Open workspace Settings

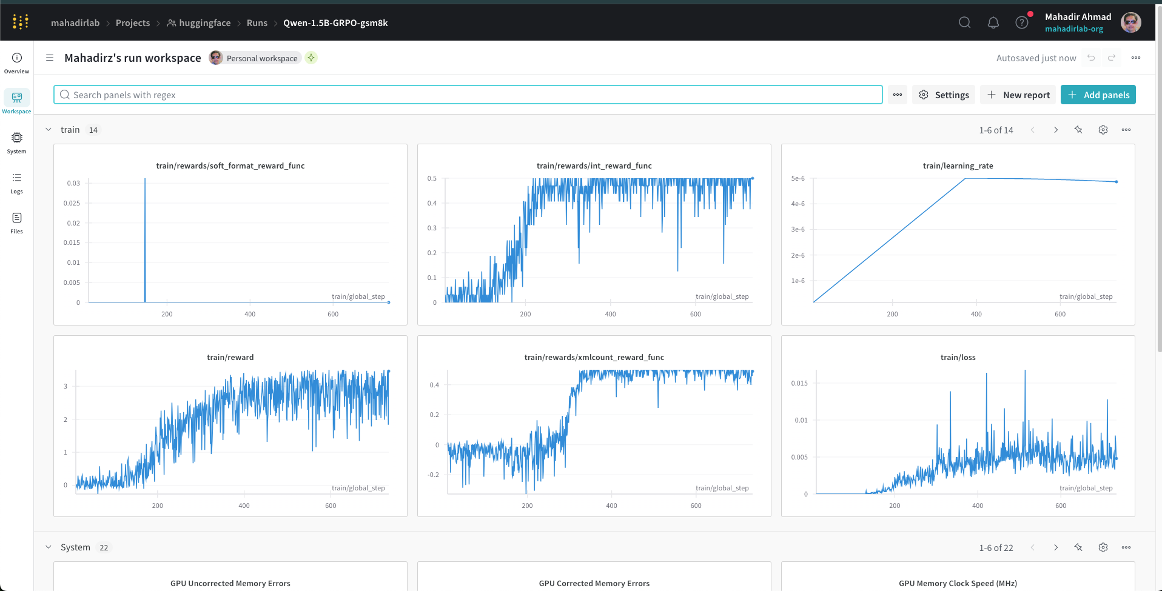(x=944, y=95)
